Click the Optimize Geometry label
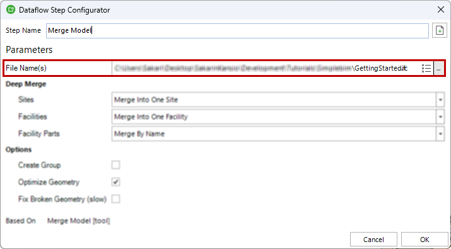This screenshot has height=249, width=451. coord(49,182)
